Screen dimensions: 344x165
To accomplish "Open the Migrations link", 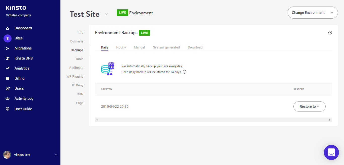I will pyautogui.click(x=23, y=48).
